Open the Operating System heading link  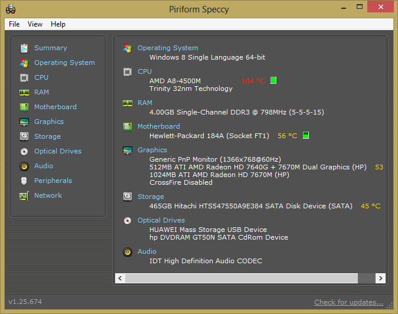coord(168,48)
